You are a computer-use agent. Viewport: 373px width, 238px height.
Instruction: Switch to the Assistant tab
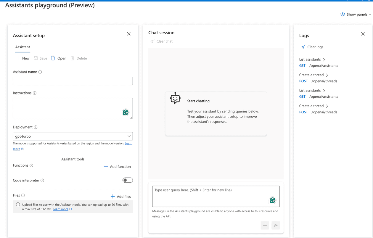[22, 47]
